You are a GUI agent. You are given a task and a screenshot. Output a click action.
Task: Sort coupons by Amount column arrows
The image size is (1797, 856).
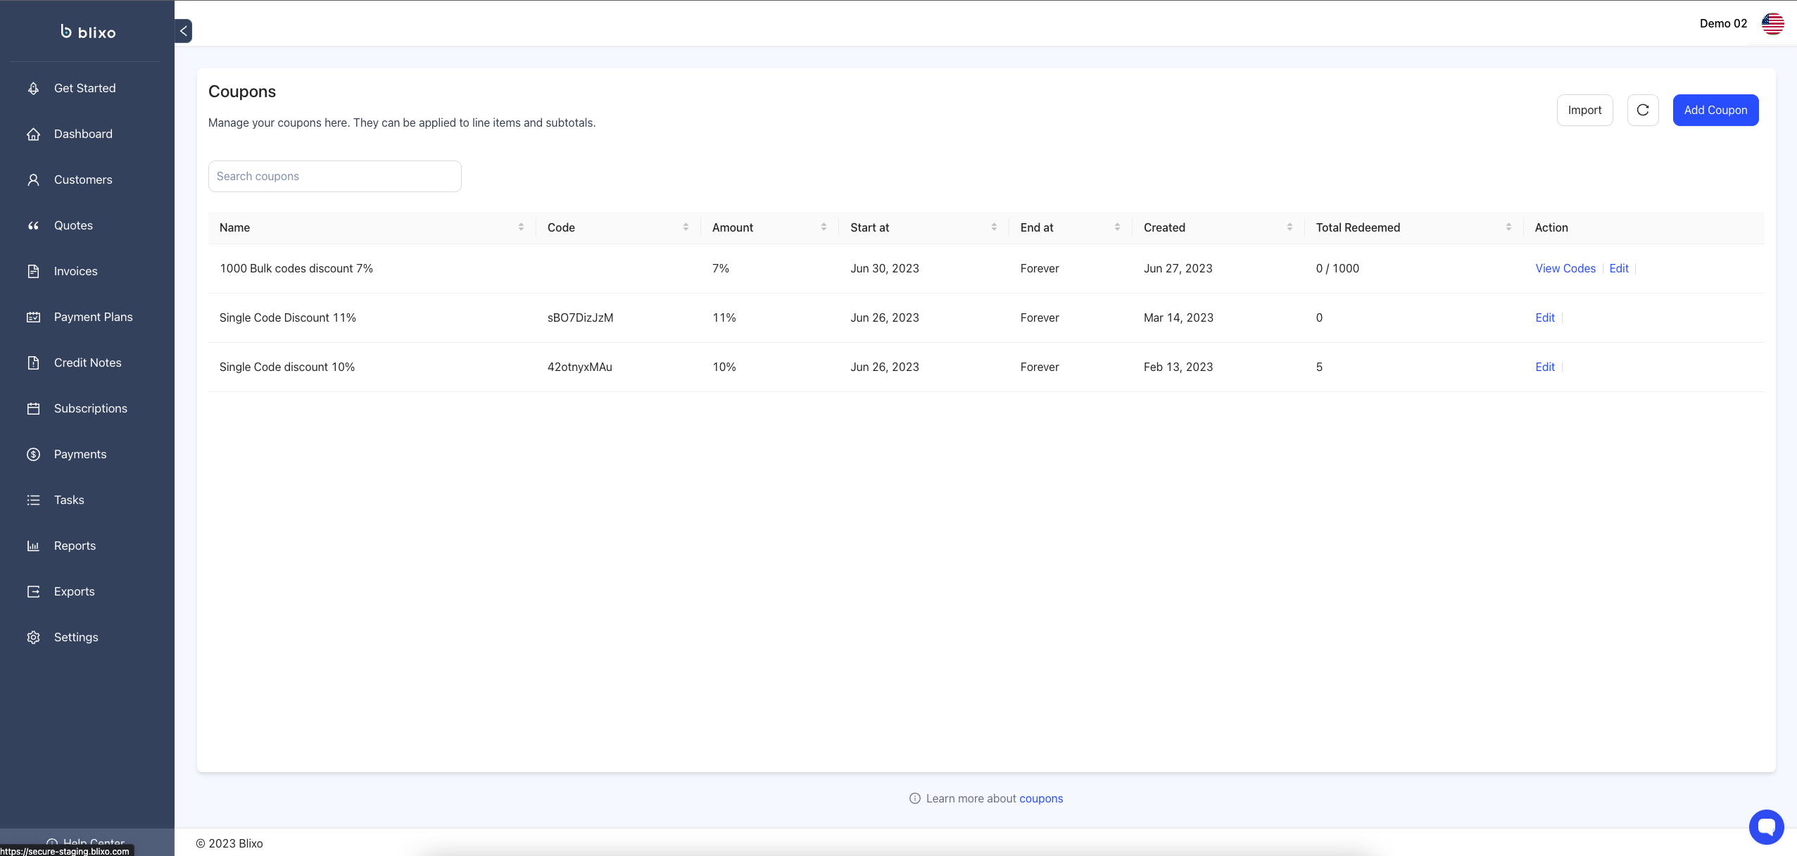pyautogui.click(x=824, y=227)
